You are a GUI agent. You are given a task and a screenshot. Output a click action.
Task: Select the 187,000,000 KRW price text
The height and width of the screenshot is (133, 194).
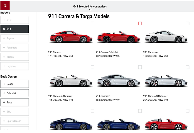coord(108,56)
